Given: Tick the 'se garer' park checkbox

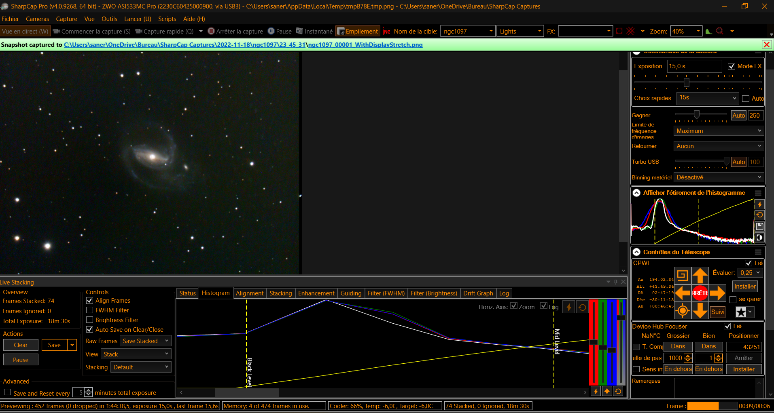Looking at the screenshot, I should click(x=733, y=299).
